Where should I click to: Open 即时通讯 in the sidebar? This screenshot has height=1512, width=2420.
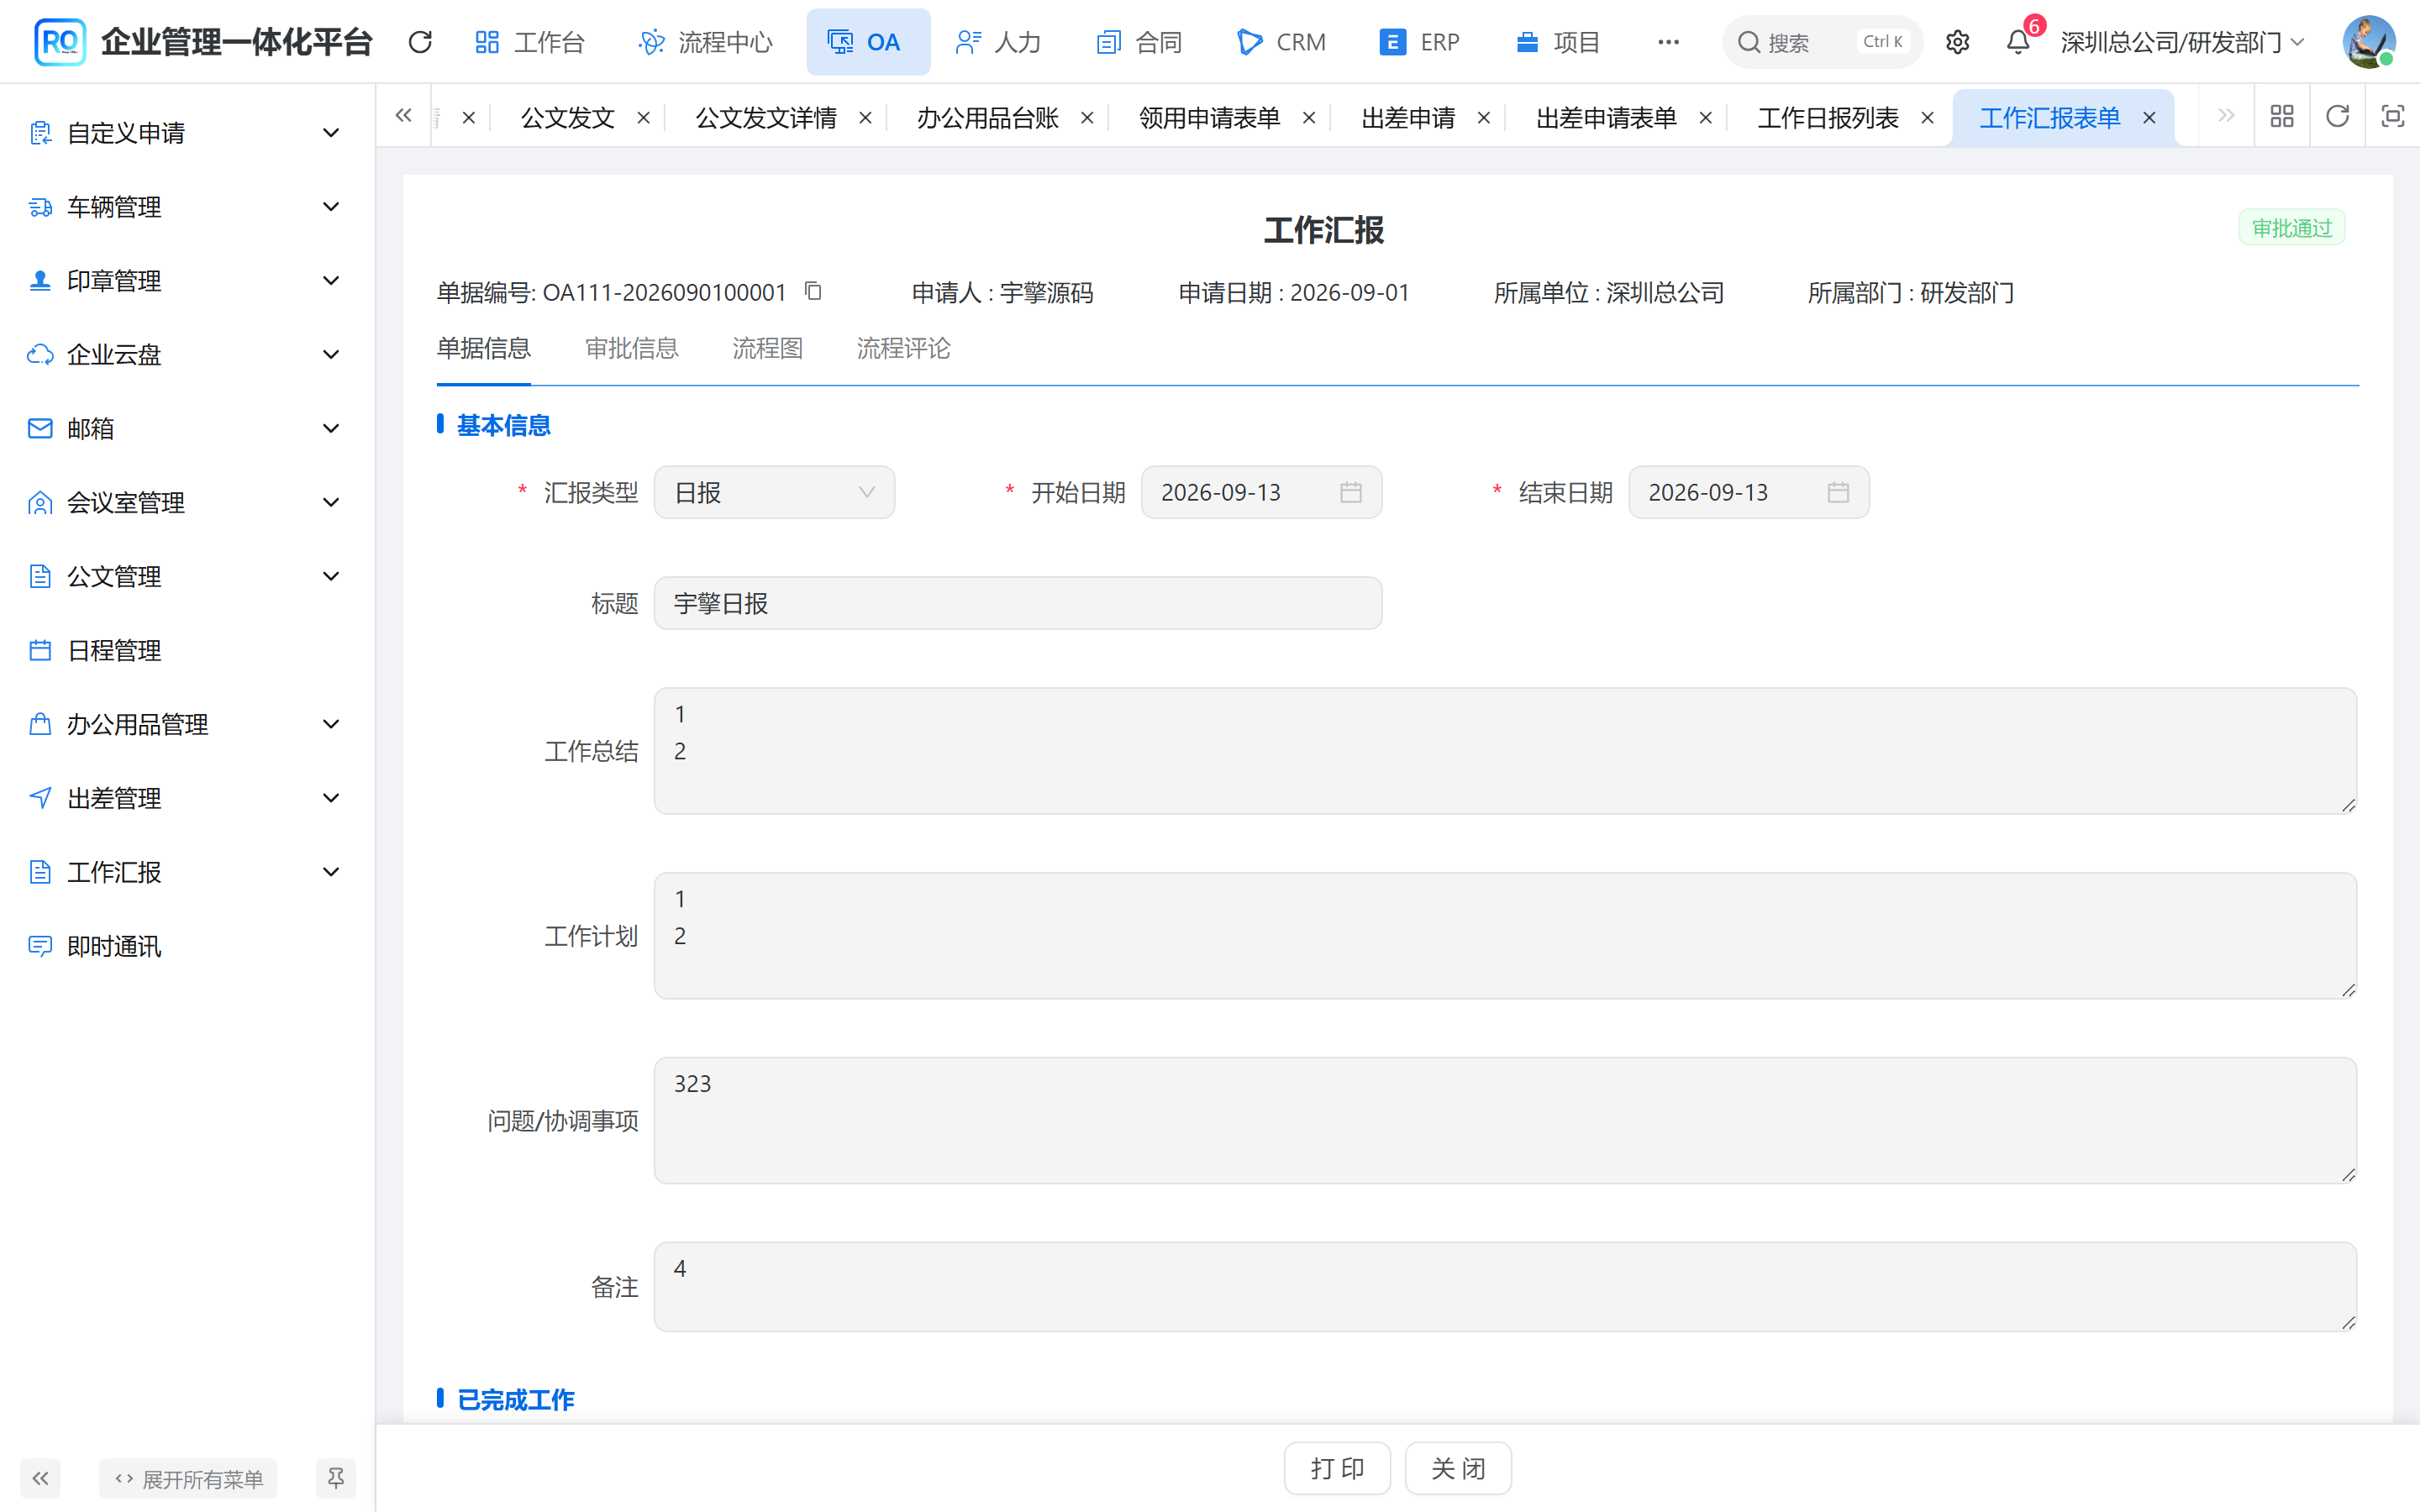click(187, 946)
